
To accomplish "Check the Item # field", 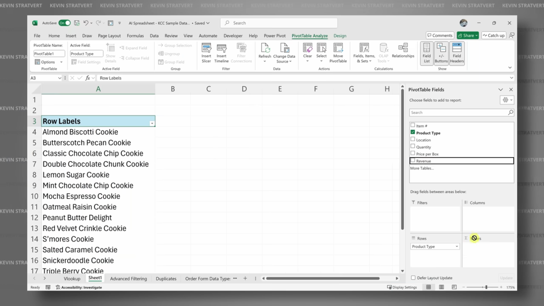I will pyautogui.click(x=413, y=125).
